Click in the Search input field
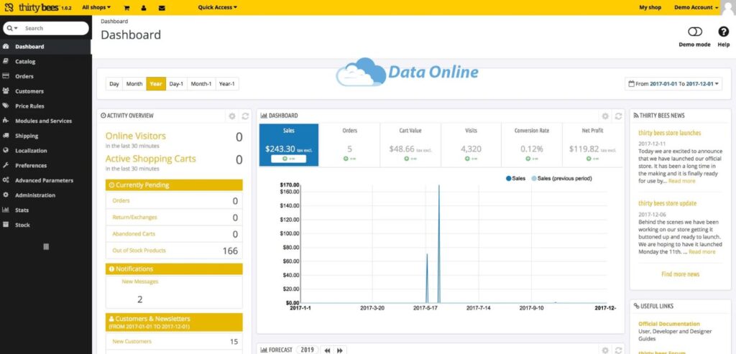 pos(54,29)
